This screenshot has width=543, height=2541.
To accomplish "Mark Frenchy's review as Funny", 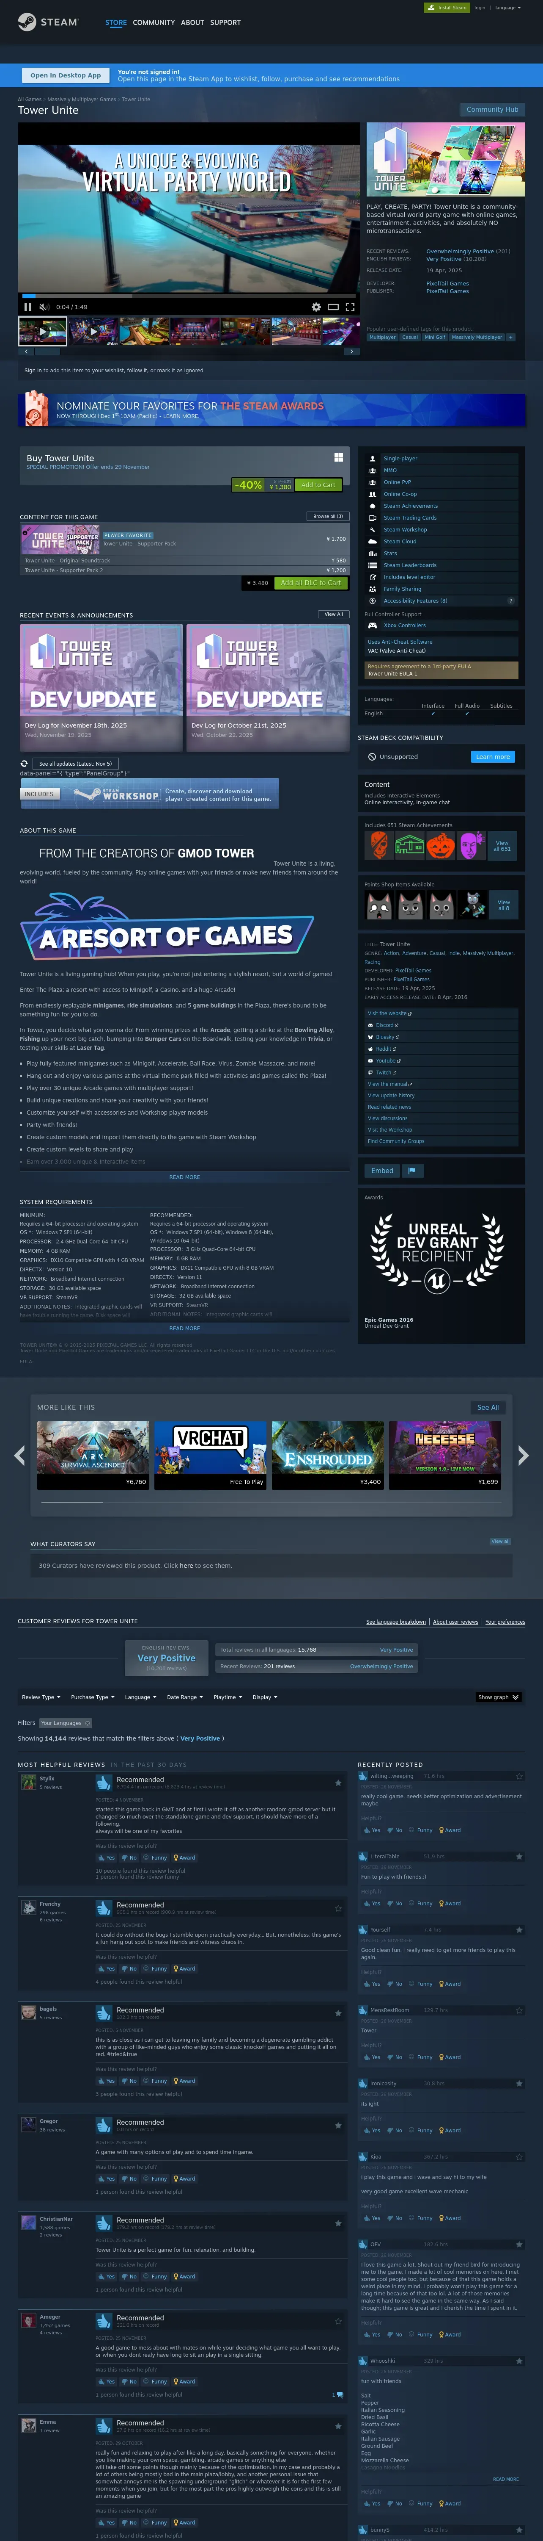I will point(156,1968).
